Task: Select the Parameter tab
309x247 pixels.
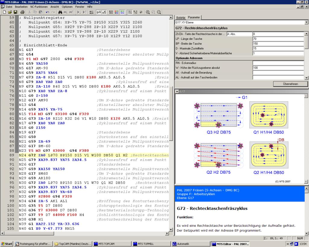Action: point(194,17)
